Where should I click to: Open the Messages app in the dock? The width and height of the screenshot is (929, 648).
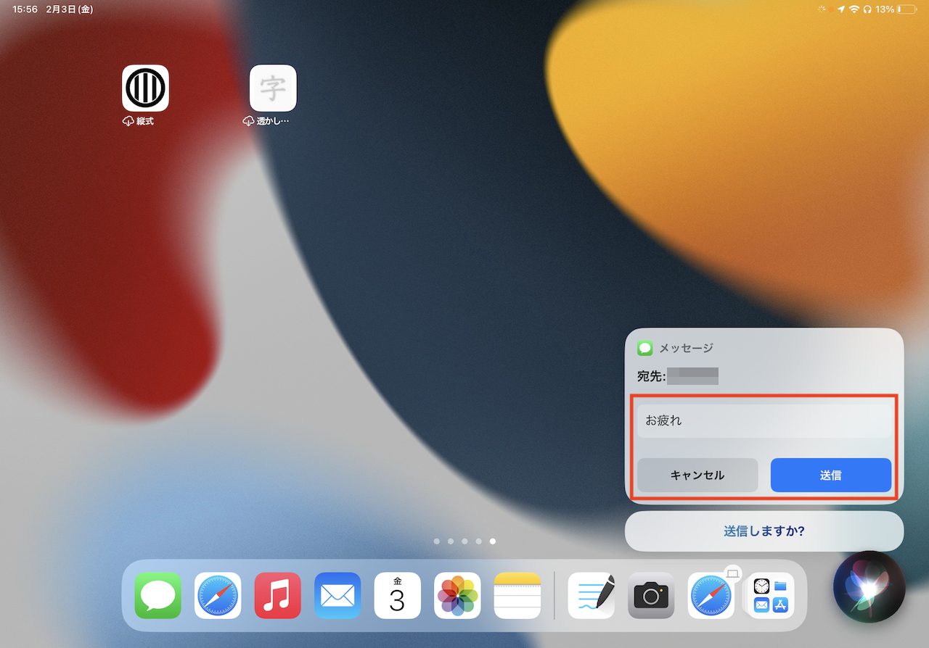pyautogui.click(x=157, y=595)
